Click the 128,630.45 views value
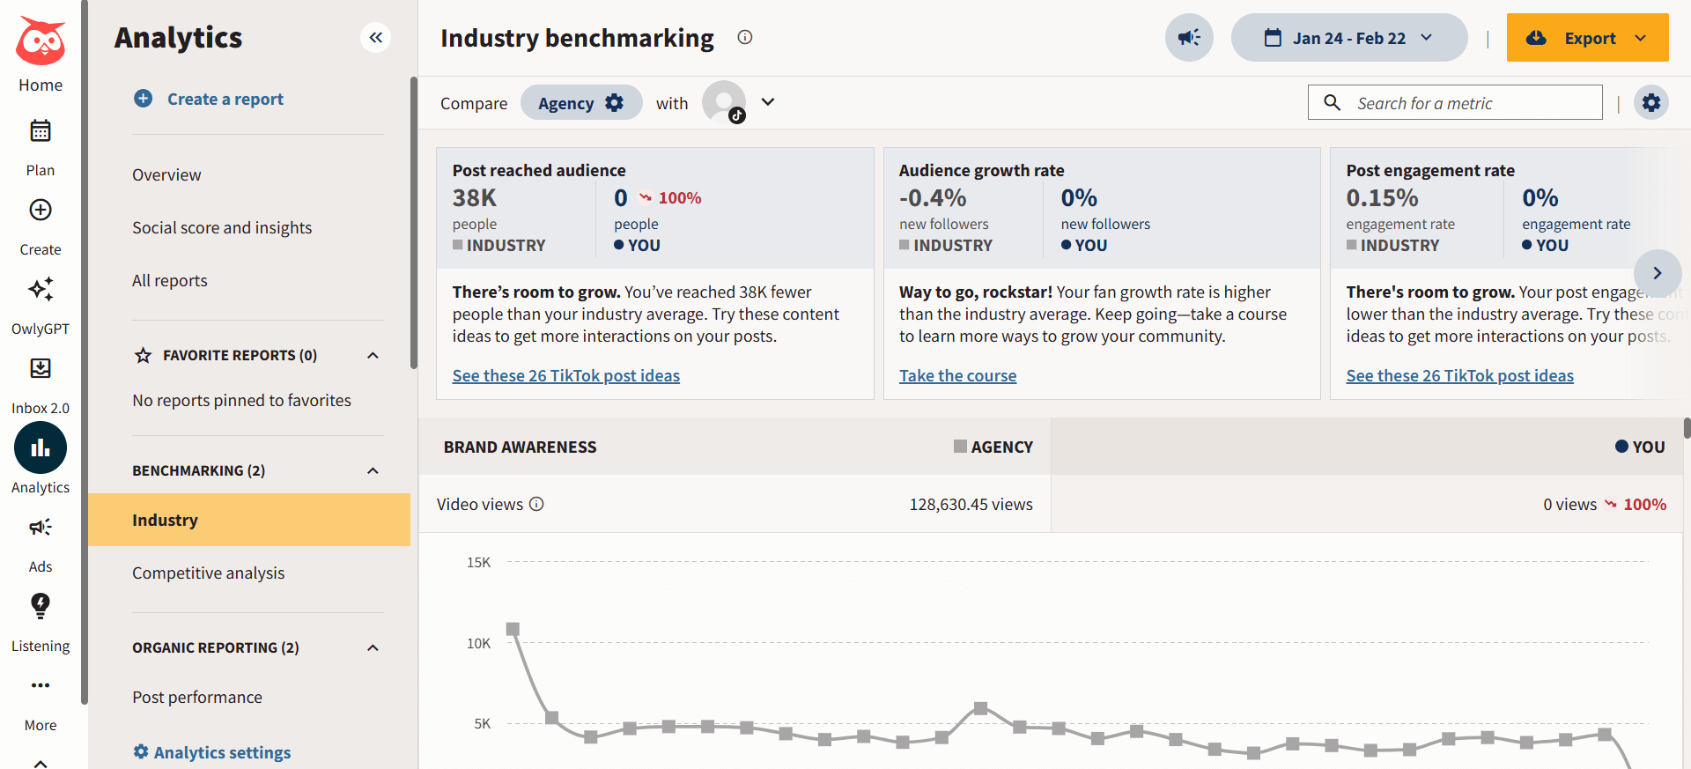This screenshot has width=1691, height=769. point(971,504)
